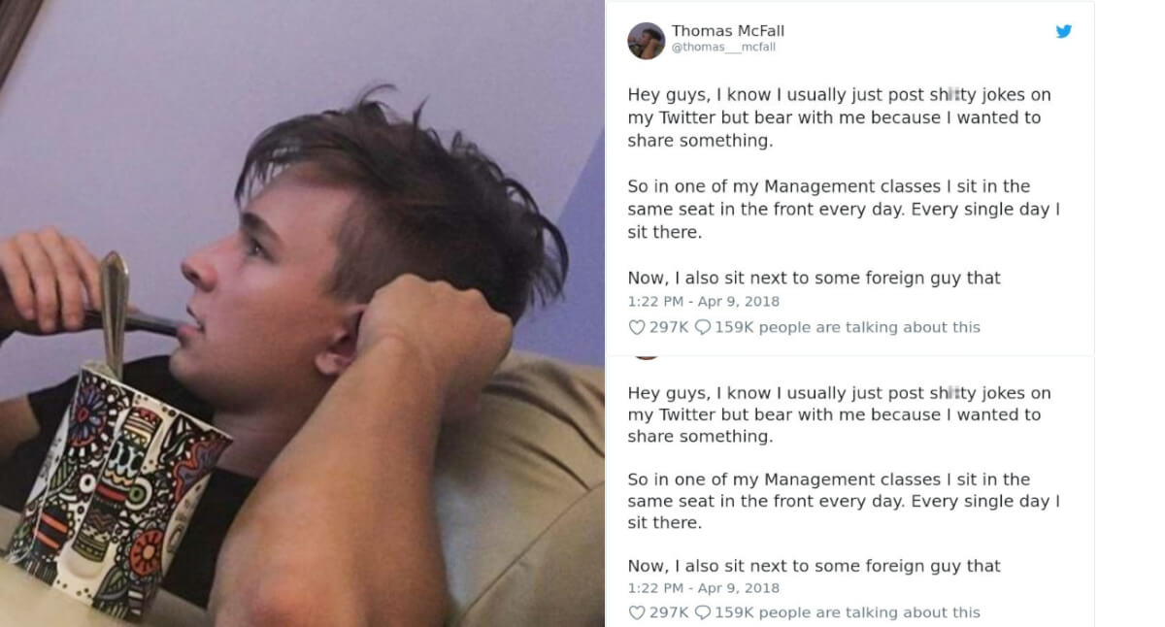The width and height of the screenshot is (1165, 627).
Task: Click the Twitter bird icon
Action: click(1064, 31)
